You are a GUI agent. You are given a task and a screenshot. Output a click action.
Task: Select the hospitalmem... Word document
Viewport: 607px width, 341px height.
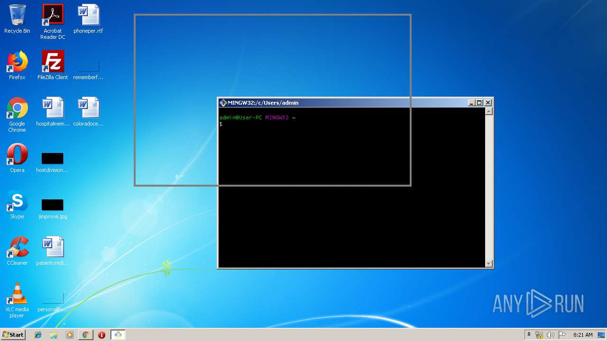point(53,112)
